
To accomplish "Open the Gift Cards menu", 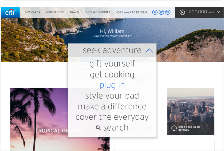I will (32, 12).
